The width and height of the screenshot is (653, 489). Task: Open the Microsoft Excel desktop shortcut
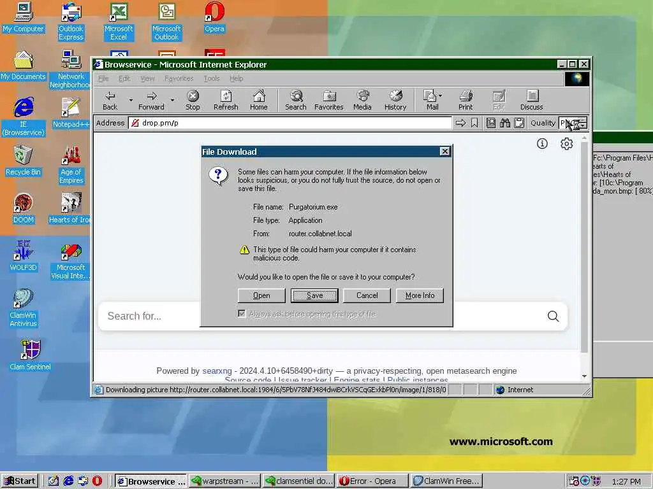(119, 22)
